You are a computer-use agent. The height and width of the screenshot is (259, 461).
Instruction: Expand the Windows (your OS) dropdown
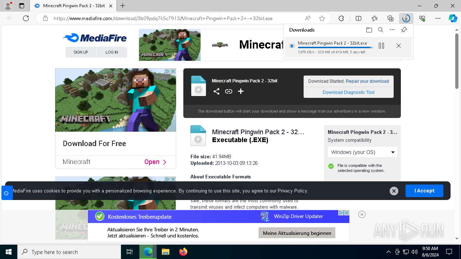pyautogui.click(x=362, y=152)
